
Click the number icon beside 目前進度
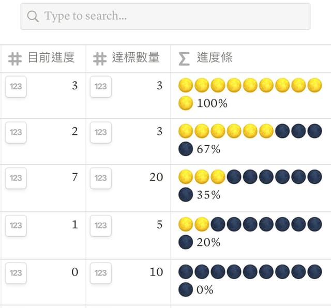click(x=15, y=59)
